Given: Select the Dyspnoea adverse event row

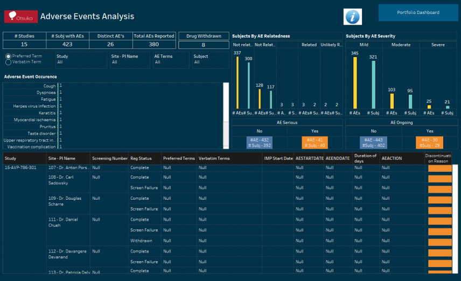Looking at the screenshot, I should (x=46, y=93).
